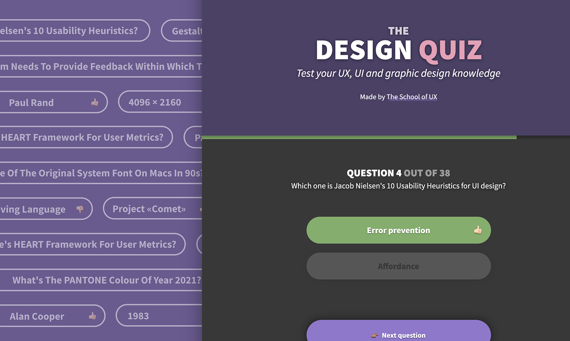
Task: Click the PANTONE Colour of Year 2021 question
Action: (103, 280)
